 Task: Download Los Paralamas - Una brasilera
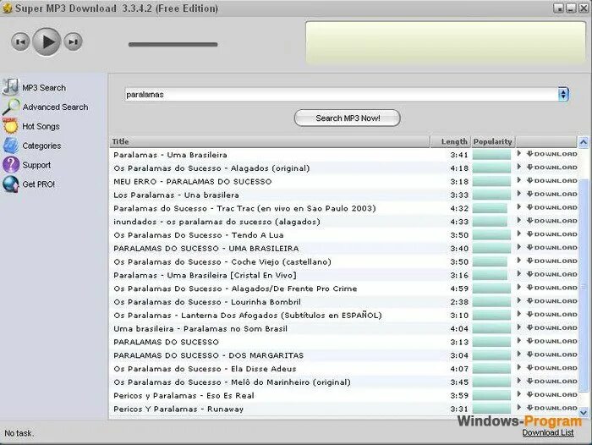coord(551,195)
